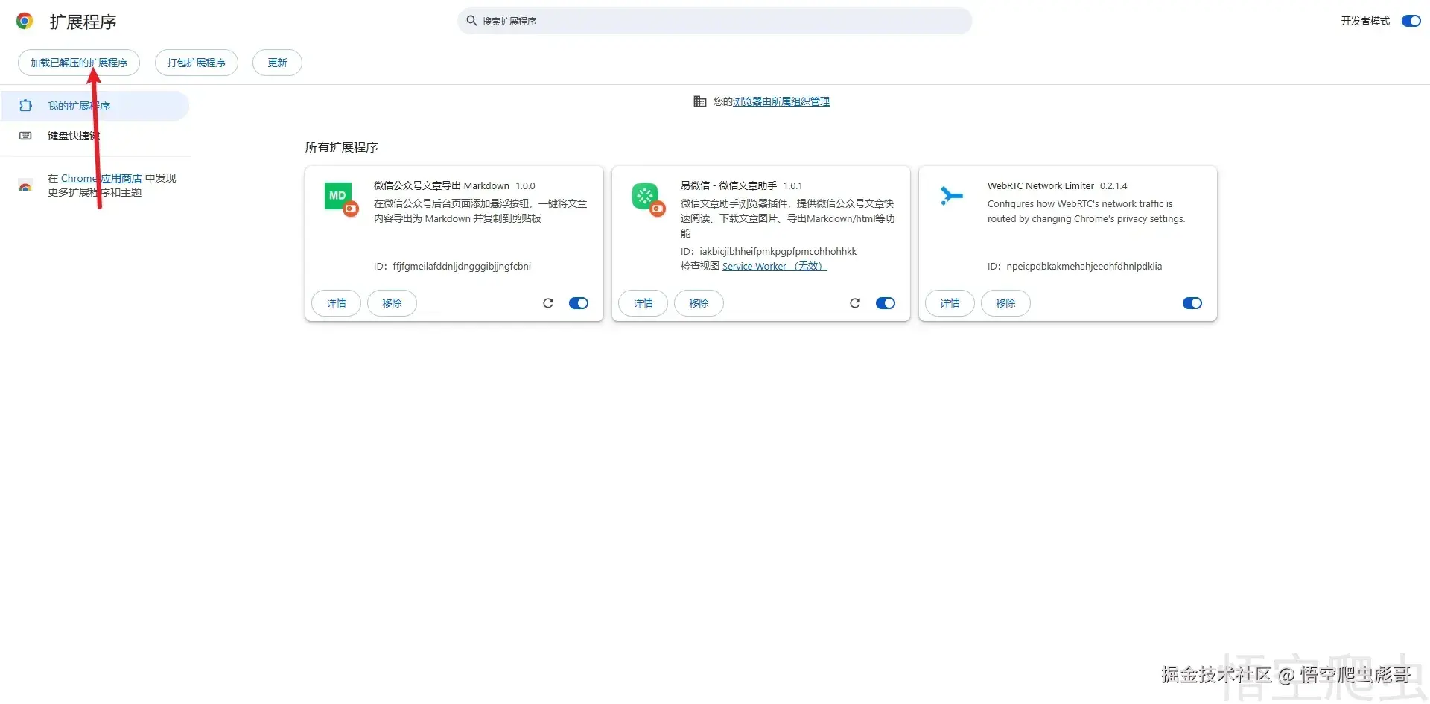Remove the 易微信 extension

(x=699, y=303)
